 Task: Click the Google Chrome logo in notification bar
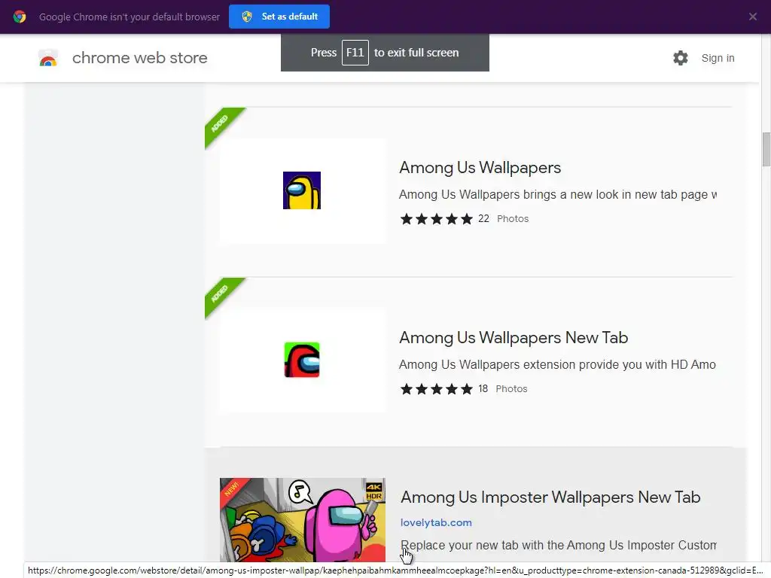coord(20,17)
